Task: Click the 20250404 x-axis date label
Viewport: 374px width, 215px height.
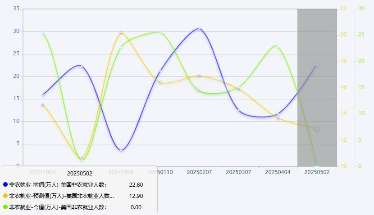Action: click(x=278, y=172)
